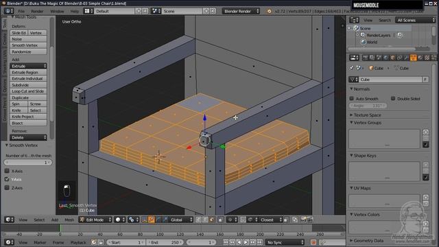Open the World properties tab icon
439x247 pixels.
point(385,58)
